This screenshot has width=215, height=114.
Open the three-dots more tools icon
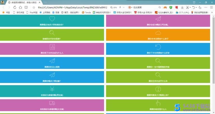tap(206, 7)
